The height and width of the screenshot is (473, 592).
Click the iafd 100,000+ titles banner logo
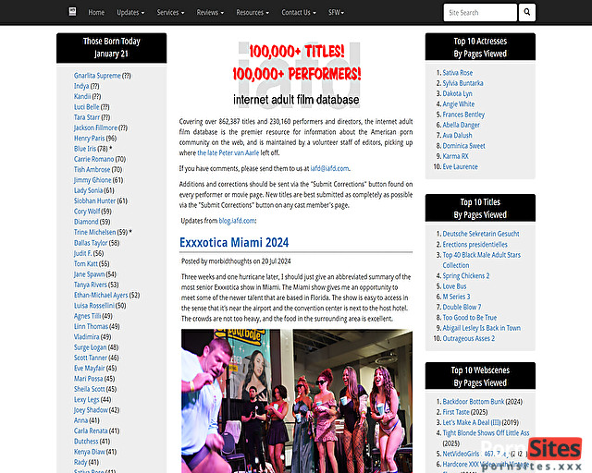click(296, 74)
